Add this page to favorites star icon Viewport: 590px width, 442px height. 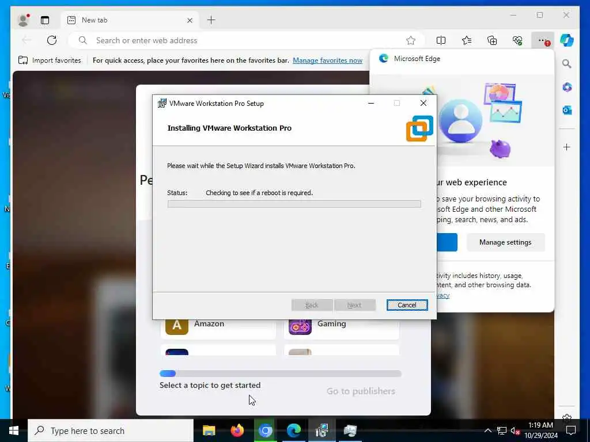pyautogui.click(x=410, y=40)
